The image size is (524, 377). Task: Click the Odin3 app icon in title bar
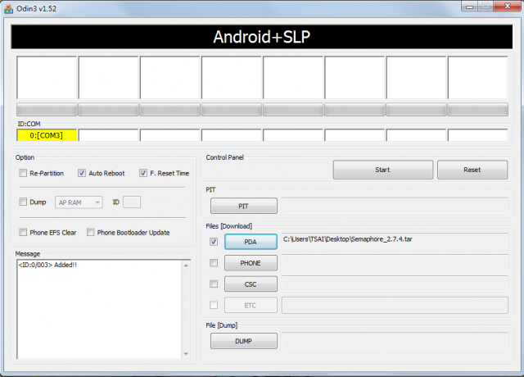point(8,8)
